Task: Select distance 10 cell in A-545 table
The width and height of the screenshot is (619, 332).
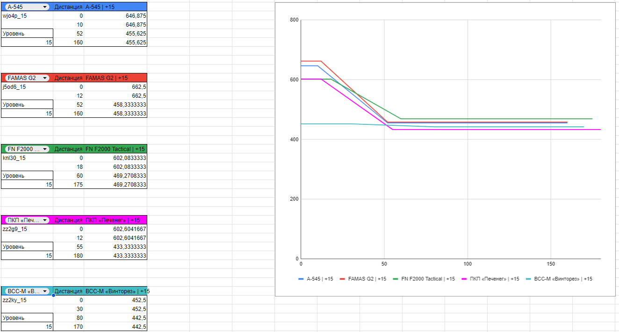Action: [x=69, y=25]
